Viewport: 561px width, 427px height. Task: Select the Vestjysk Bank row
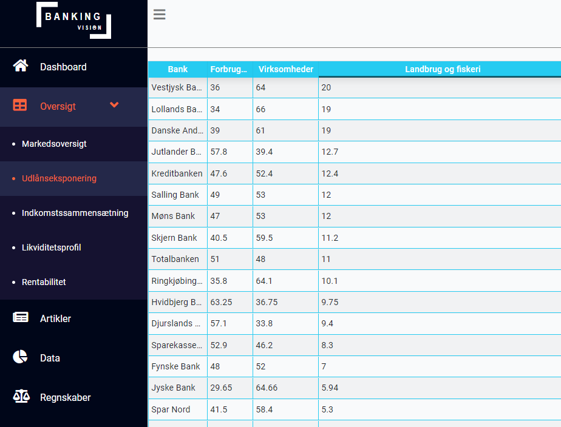pyautogui.click(x=355, y=87)
